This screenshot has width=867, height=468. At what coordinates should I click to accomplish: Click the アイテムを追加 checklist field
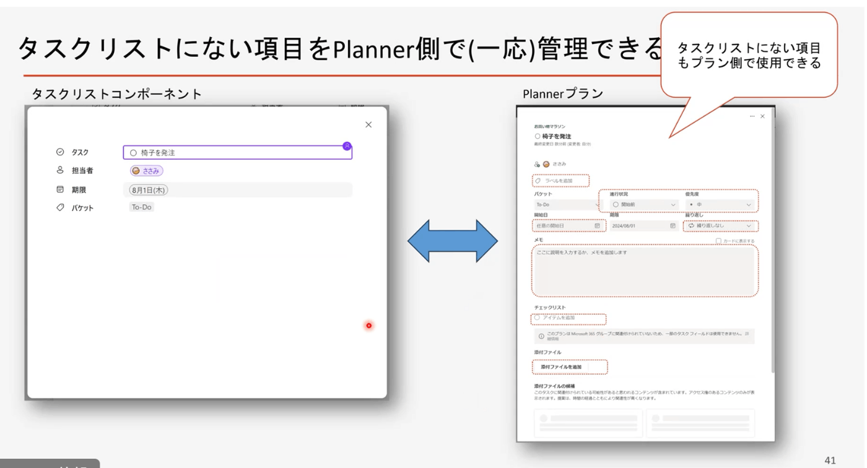(569, 318)
